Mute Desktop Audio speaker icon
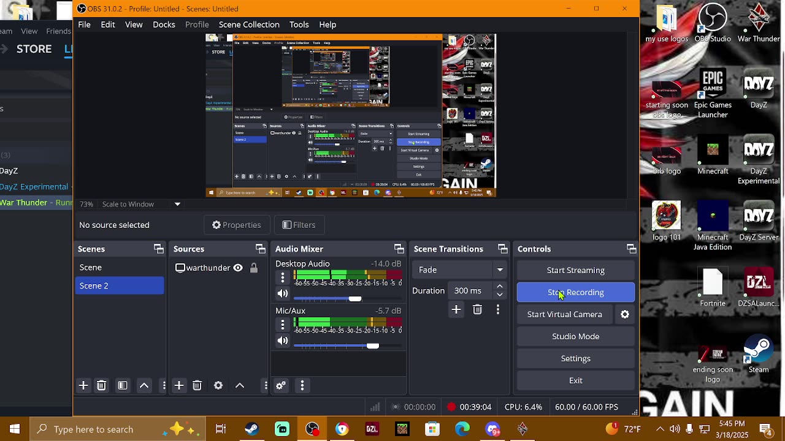Image resolution: width=785 pixels, height=441 pixels. 283,293
